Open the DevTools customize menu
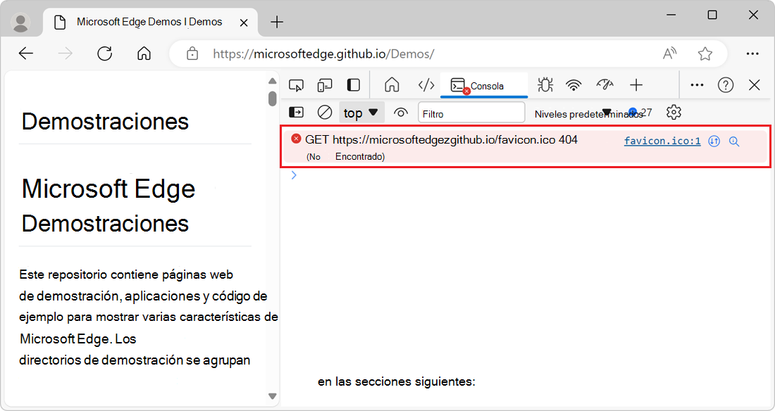Viewport: 775px width, 411px height. [x=697, y=84]
